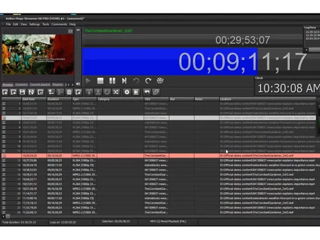
Task: Open settings via the gear icon
Action: 127,92
